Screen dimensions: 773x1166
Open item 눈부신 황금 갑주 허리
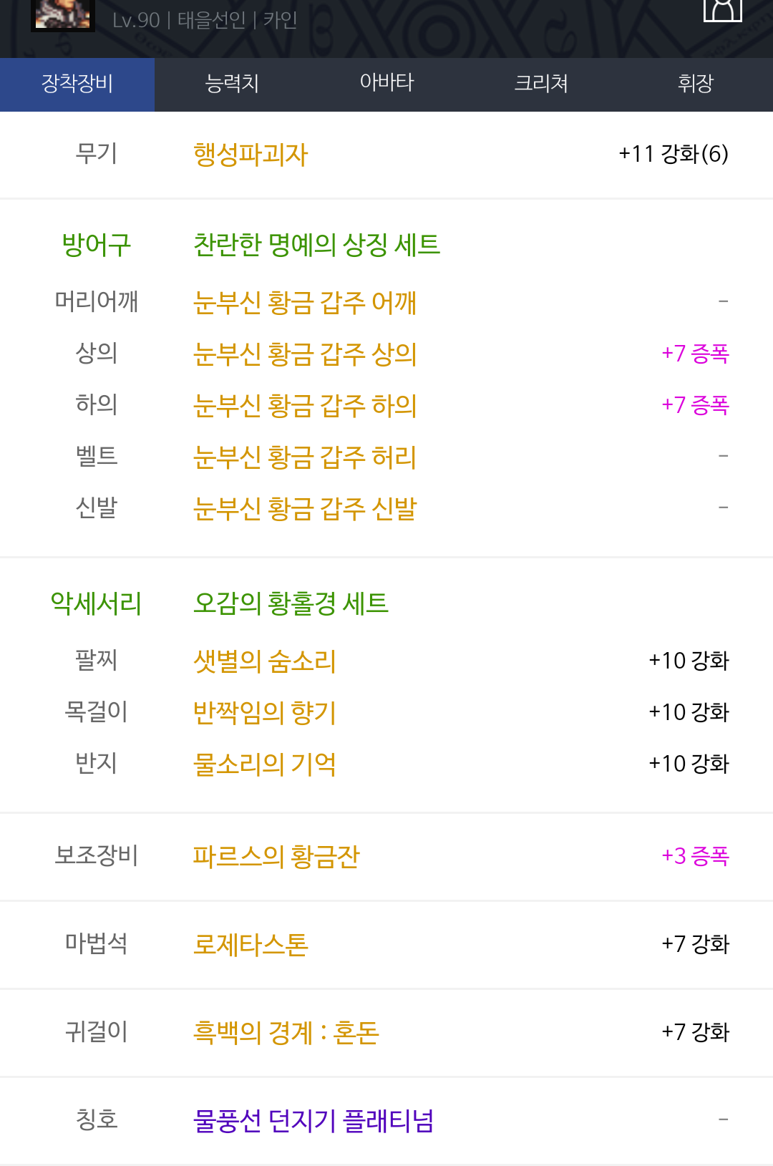tap(305, 457)
